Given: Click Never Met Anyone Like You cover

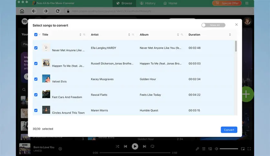Looking at the screenshot, I should coord(46,48).
